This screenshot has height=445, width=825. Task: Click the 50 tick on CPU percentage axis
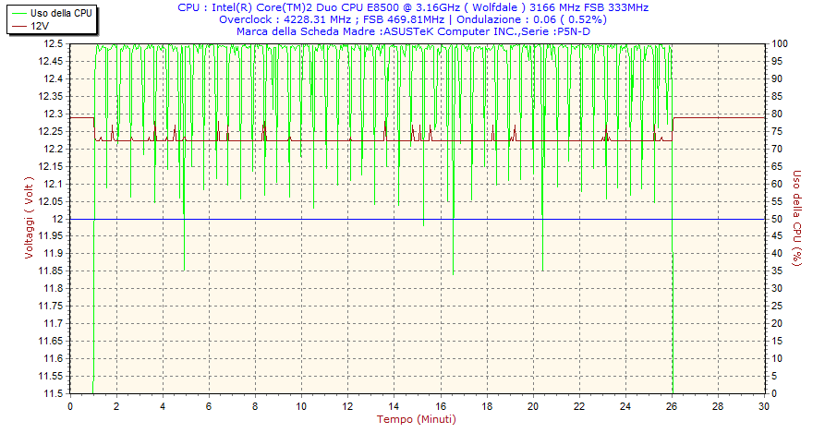[x=777, y=219]
